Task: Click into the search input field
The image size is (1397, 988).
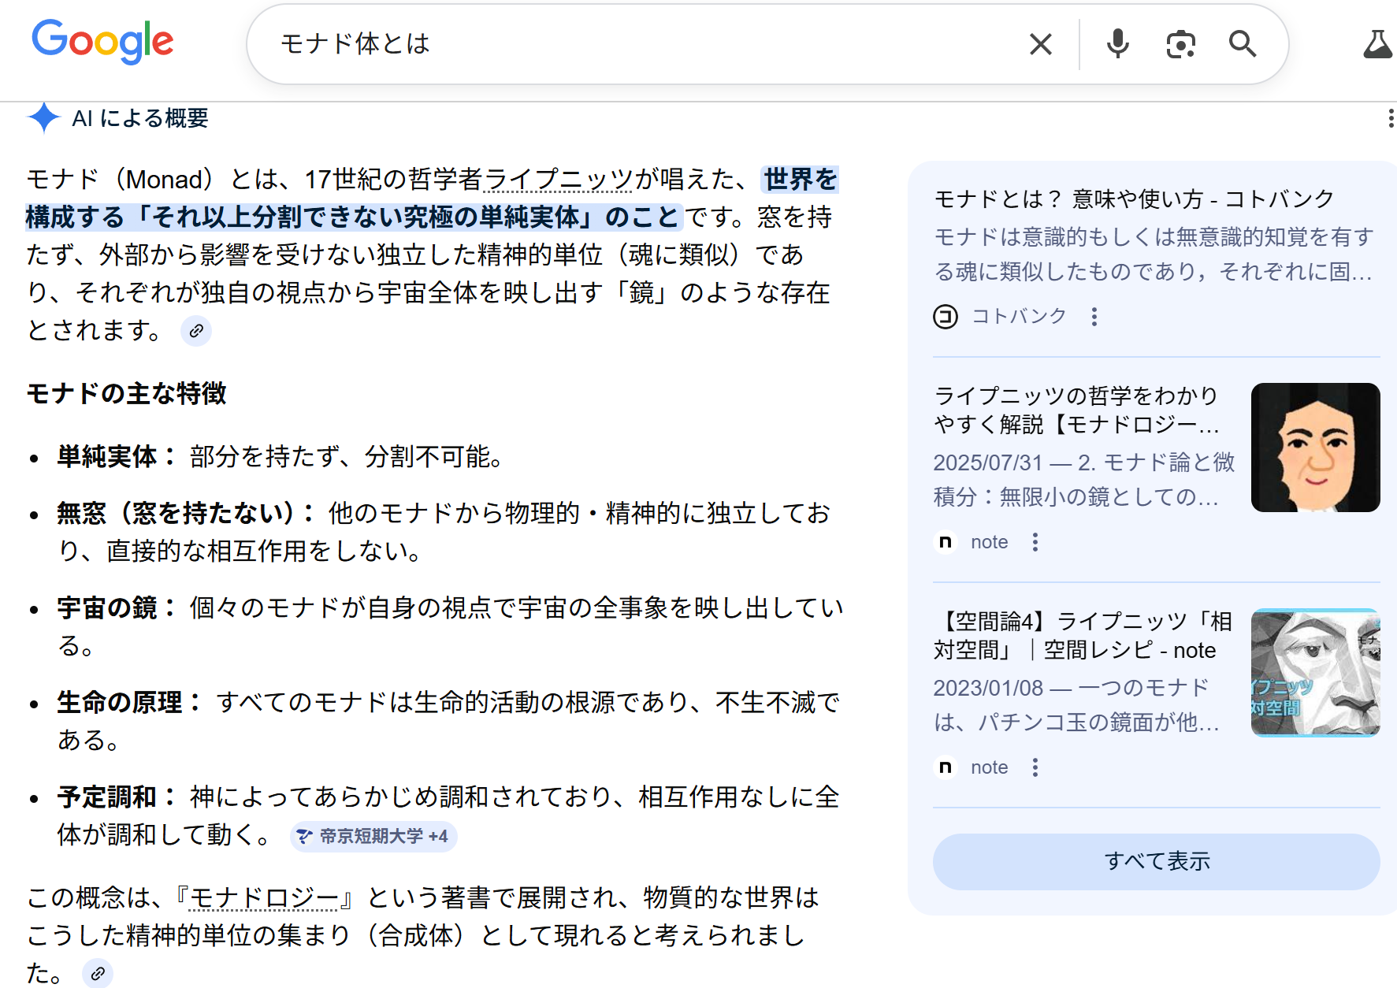Action: coord(630,44)
